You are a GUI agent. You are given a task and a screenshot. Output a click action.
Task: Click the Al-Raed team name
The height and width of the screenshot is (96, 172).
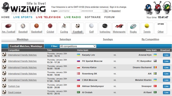tap(147, 92)
